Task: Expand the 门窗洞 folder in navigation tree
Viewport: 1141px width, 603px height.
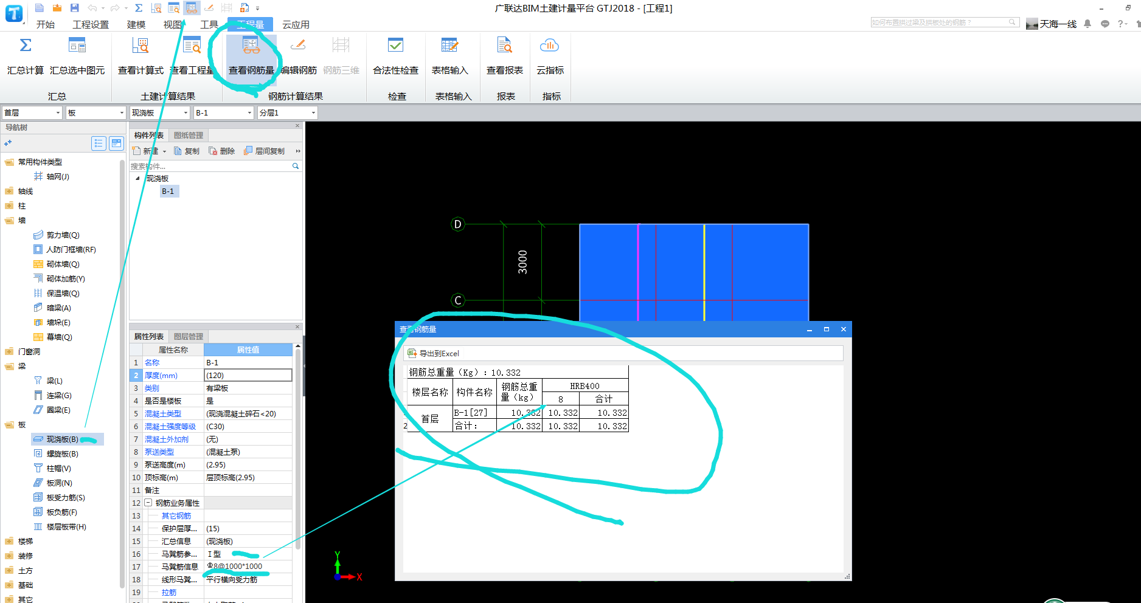Action: 9,352
